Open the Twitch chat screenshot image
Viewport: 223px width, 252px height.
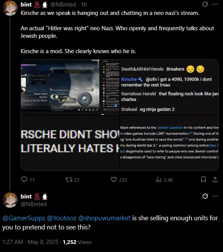(x=169, y=87)
